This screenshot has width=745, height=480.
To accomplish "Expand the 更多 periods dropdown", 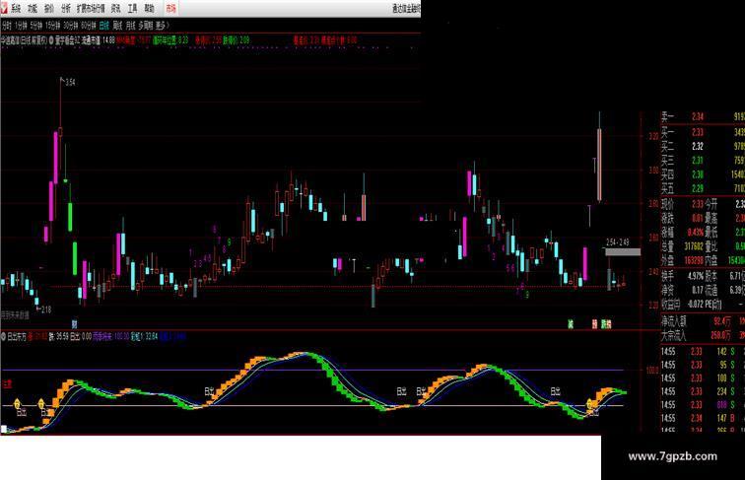I will (x=162, y=26).
